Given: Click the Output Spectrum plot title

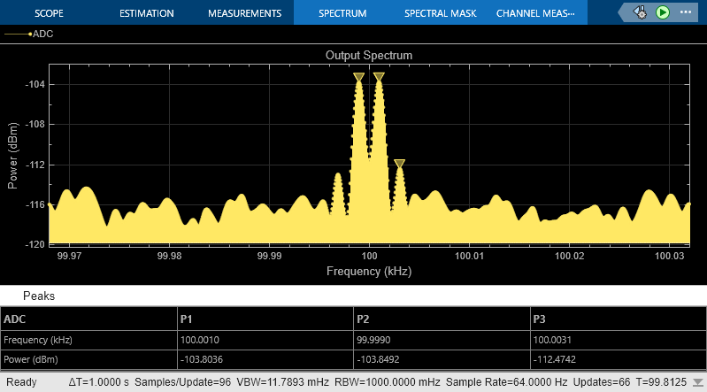Looking at the screenshot, I should pos(369,55).
